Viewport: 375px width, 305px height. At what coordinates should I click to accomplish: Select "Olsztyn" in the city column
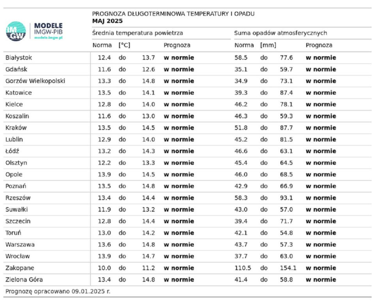pyautogui.click(x=16, y=163)
